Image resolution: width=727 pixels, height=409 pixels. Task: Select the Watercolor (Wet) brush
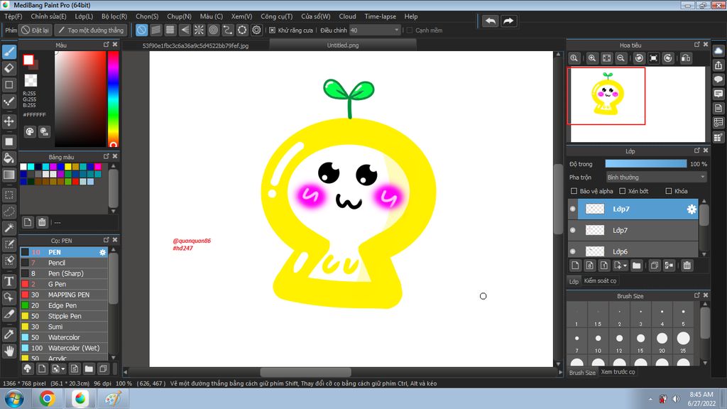coord(64,348)
